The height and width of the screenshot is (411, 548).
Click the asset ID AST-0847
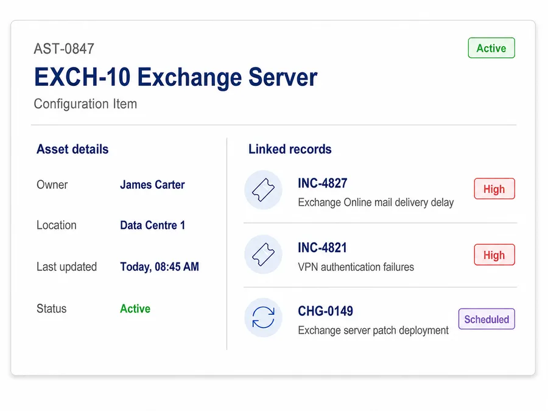pos(64,49)
